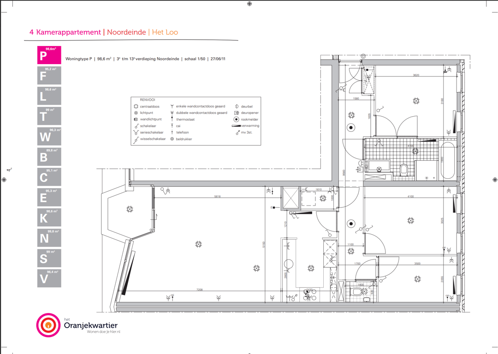This screenshot has width=498, height=354.
Task: Click the '4 Kamerappartement' heading text
Action: coord(65,32)
